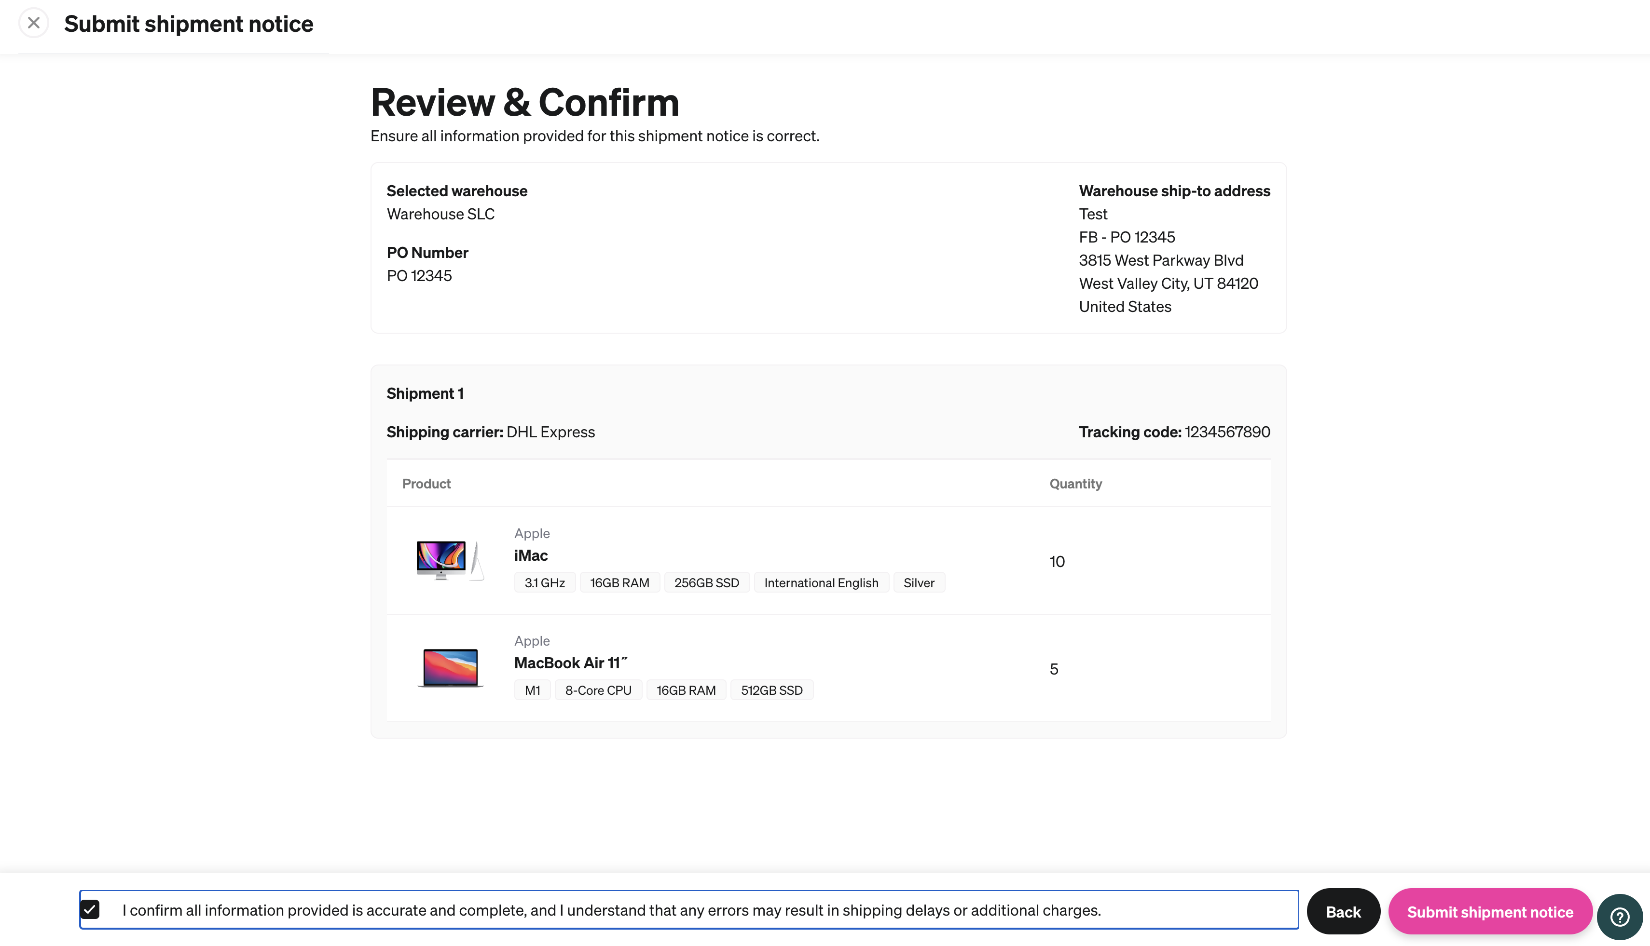Click the iMac product thumbnail
The width and height of the screenshot is (1650, 946).
450,560
